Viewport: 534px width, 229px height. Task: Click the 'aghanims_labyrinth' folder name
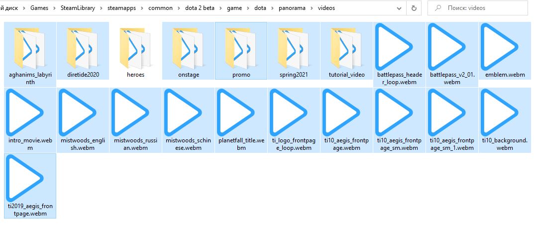[30, 78]
